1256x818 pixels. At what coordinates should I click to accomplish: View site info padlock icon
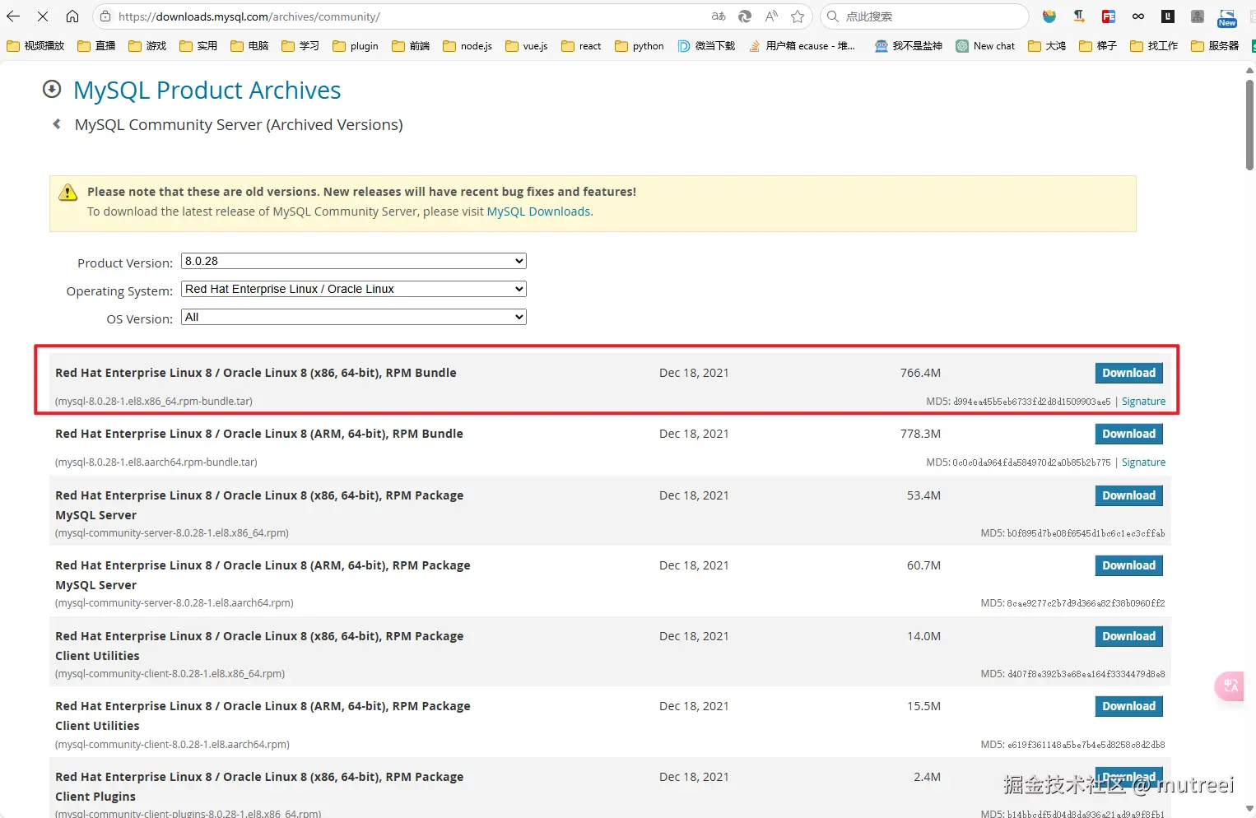pos(104,16)
